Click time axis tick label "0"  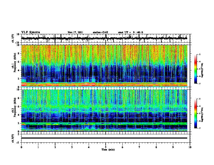click(21, 147)
